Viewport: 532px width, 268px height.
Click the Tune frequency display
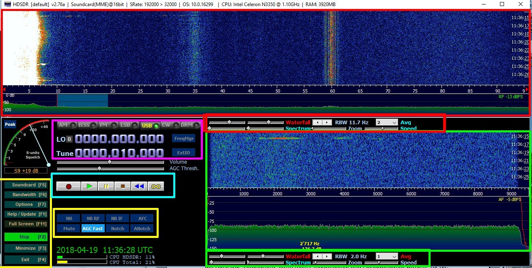point(119,153)
